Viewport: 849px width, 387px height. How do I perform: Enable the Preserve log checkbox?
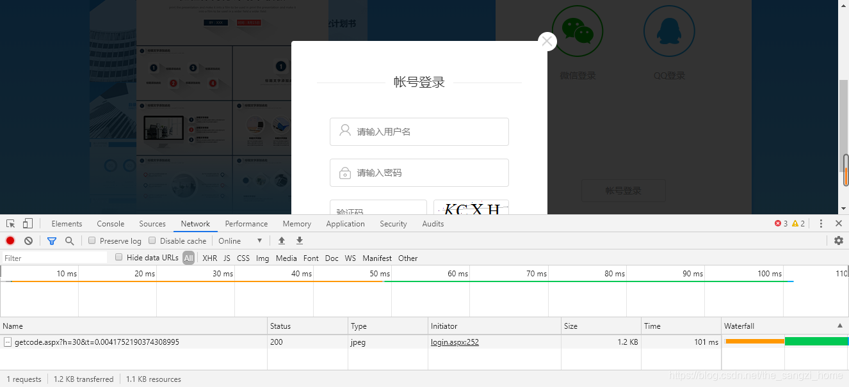91,241
